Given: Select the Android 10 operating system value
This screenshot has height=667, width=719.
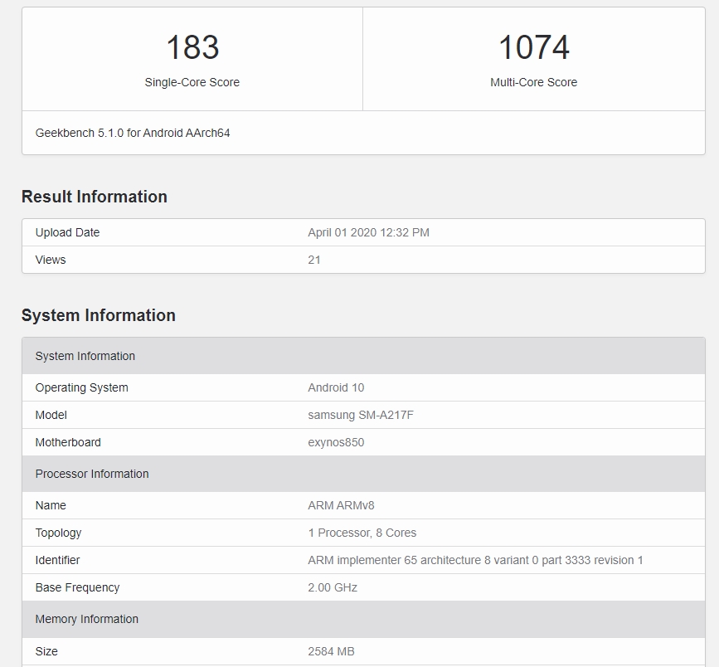Looking at the screenshot, I should click(x=336, y=387).
